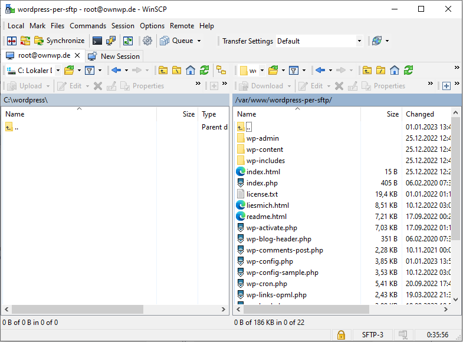Image resolution: width=463 pixels, height=342 pixels.
Task: Open the Commands menu
Action: coord(88,26)
